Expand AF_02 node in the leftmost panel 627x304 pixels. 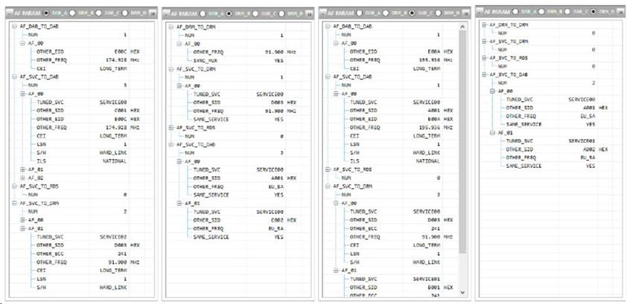pos(22,178)
